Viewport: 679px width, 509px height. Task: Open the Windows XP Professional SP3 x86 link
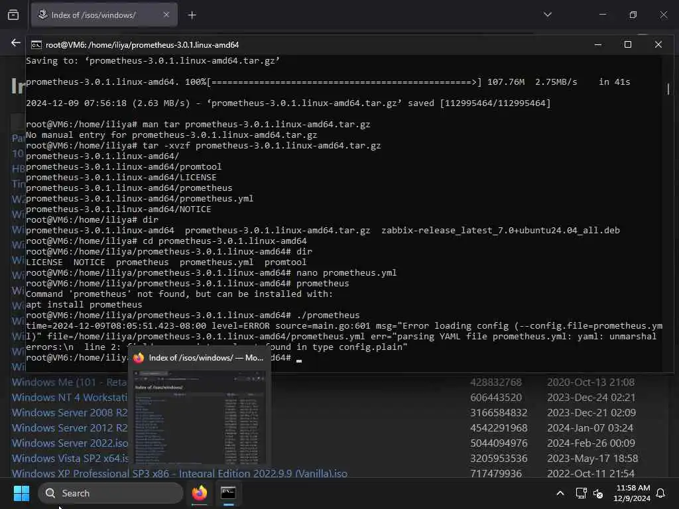tap(179, 473)
